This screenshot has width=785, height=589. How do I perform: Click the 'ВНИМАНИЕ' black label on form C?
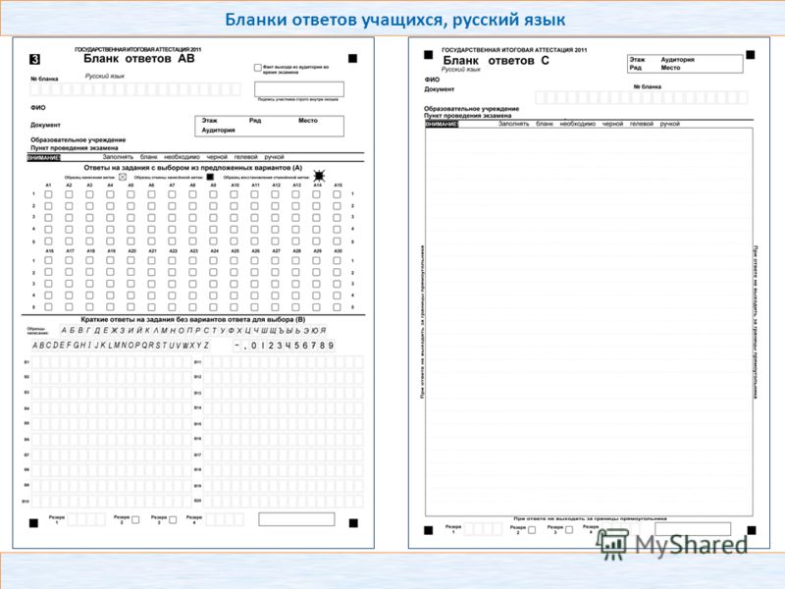click(x=442, y=124)
